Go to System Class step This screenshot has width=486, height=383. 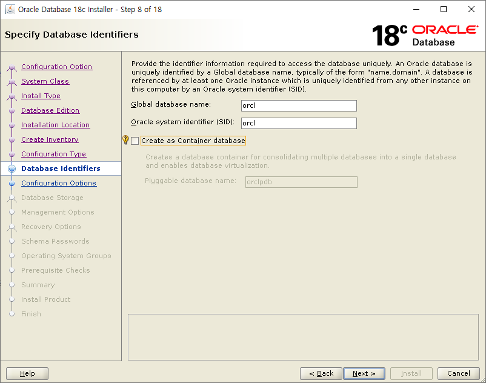click(x=45, y=81)
